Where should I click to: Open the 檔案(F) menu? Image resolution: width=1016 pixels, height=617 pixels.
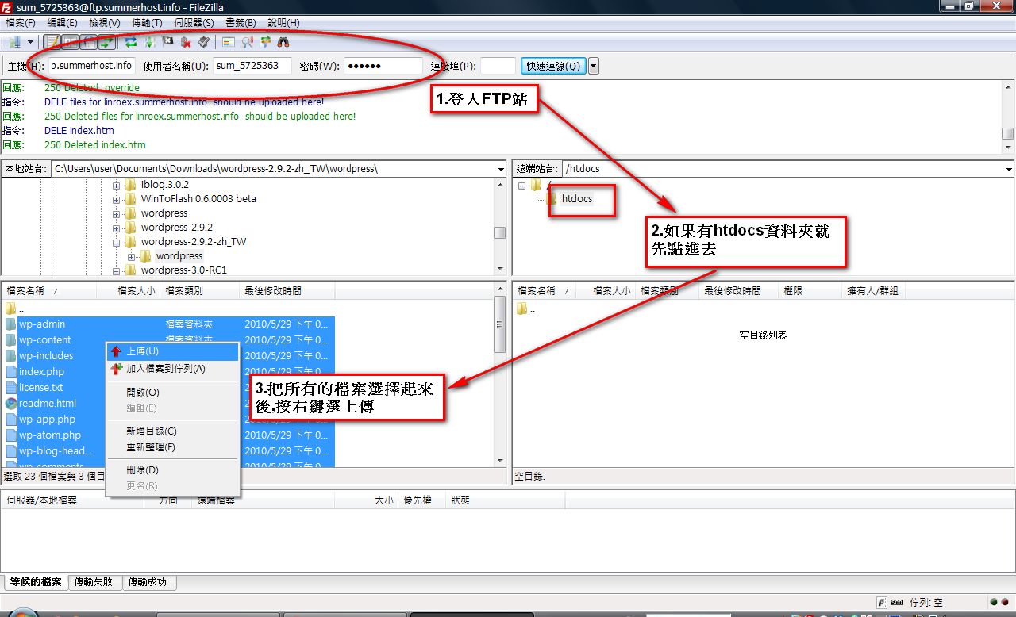point(21,23)
